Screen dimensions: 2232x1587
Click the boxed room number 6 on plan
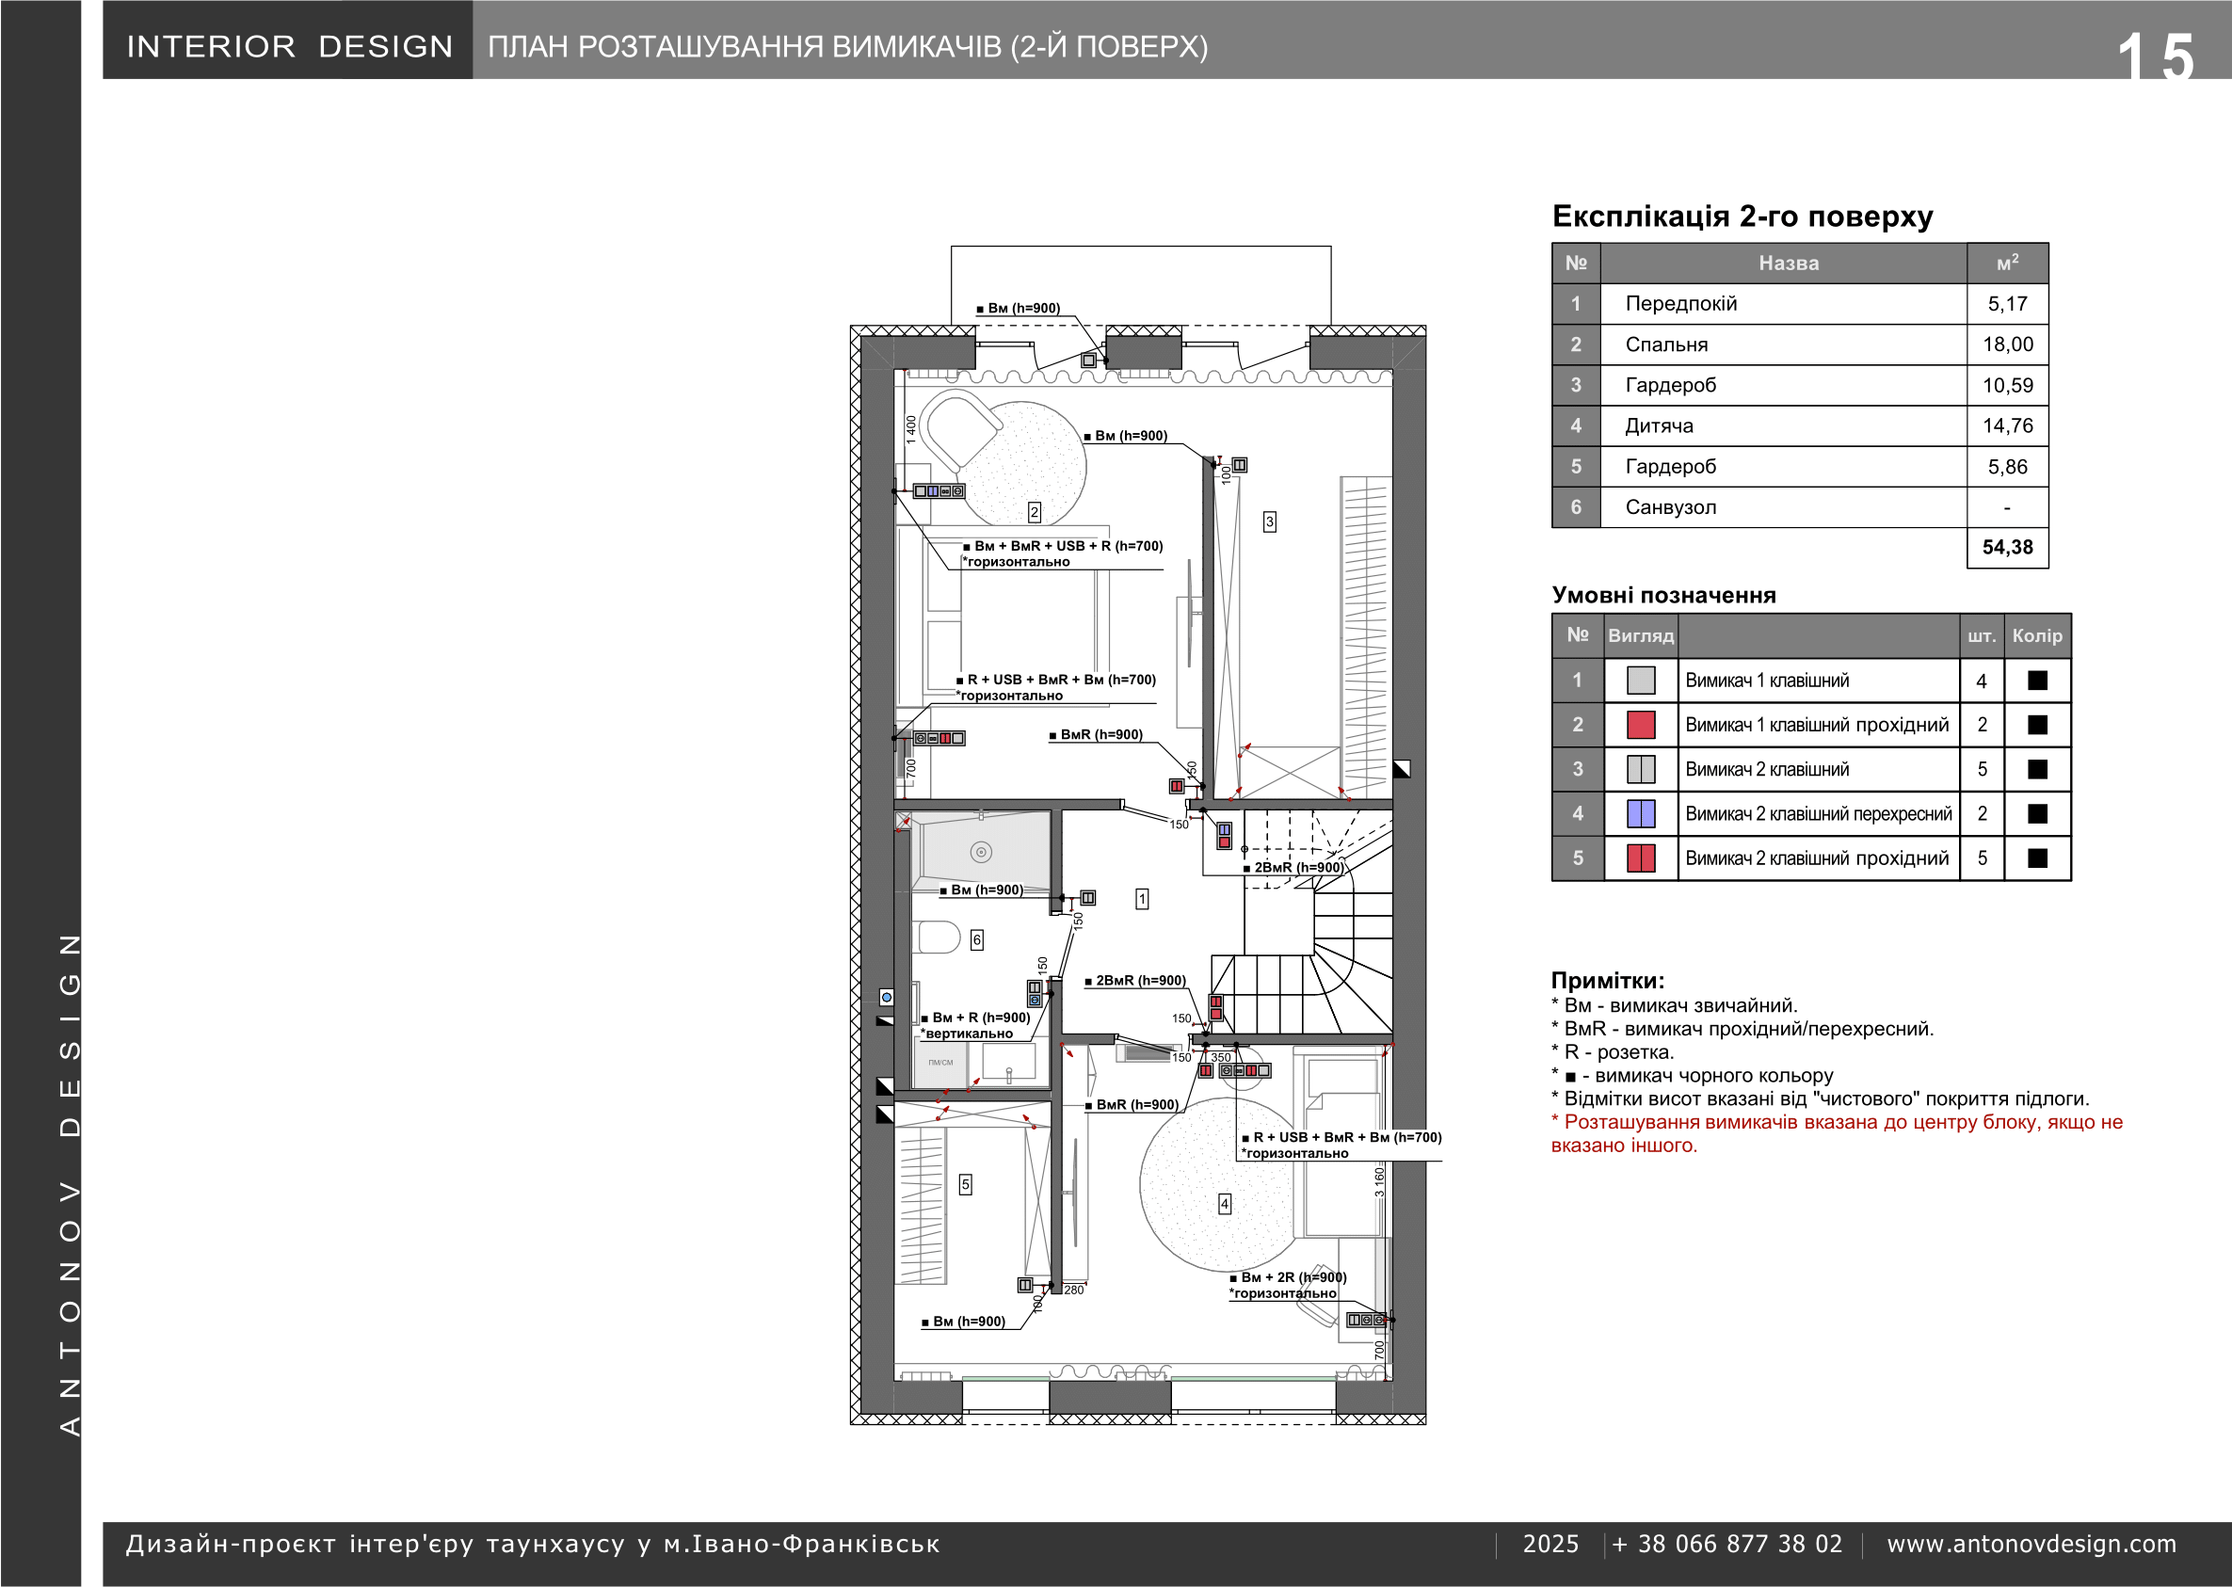tap(976, 940)
